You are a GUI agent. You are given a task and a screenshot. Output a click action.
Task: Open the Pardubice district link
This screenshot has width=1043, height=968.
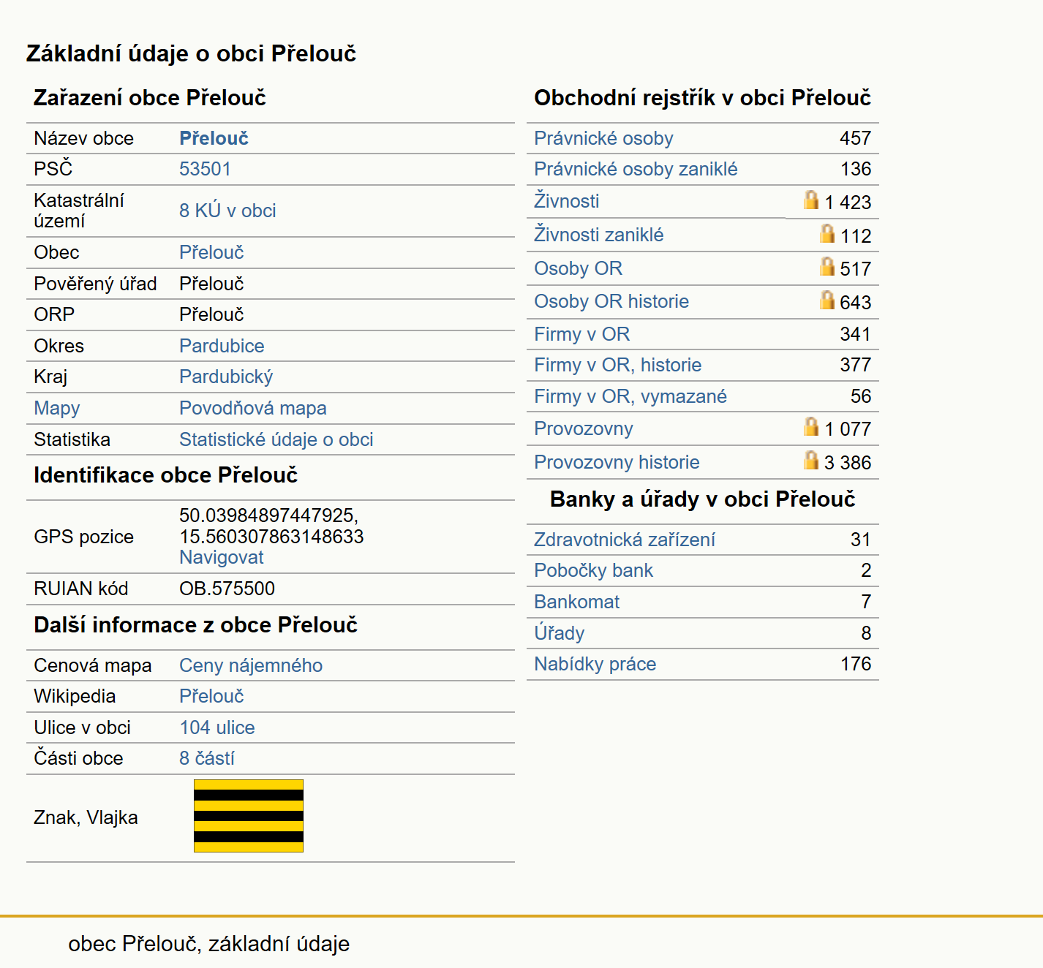point(222,346)
